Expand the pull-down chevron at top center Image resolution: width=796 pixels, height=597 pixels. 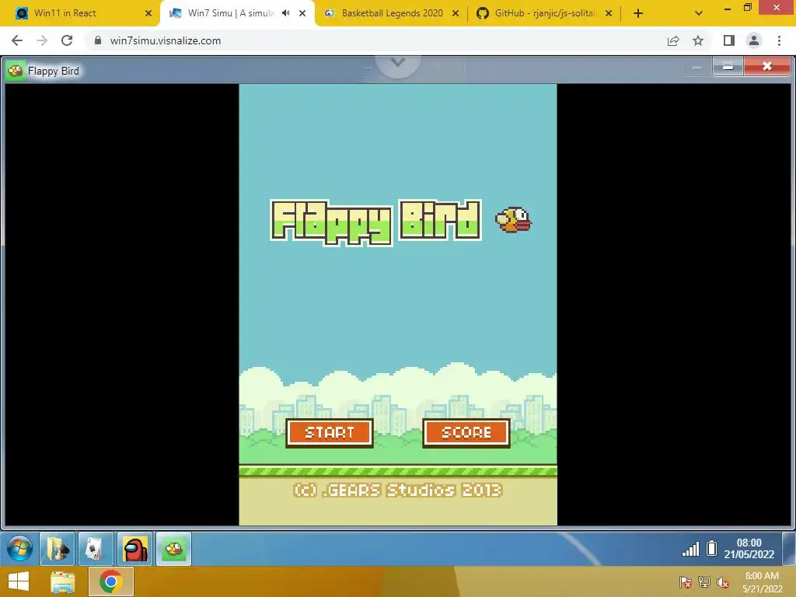point(398,62)
